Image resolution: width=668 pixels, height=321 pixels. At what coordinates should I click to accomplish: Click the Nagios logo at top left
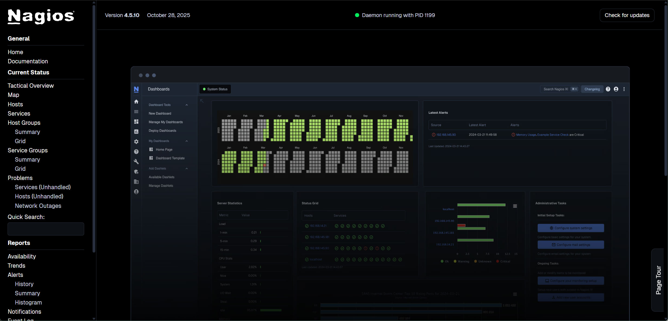click(x=41, y=16)
